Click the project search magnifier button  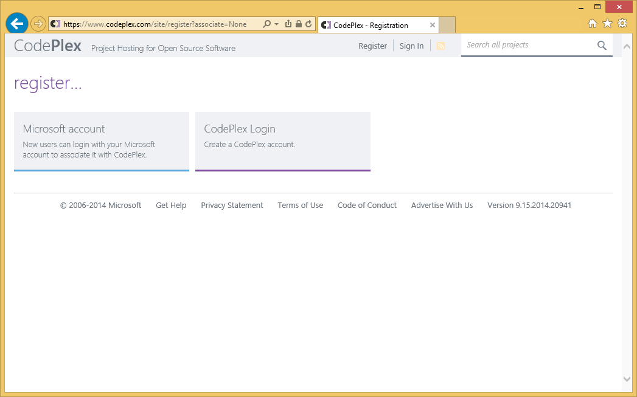coord(602,45)
